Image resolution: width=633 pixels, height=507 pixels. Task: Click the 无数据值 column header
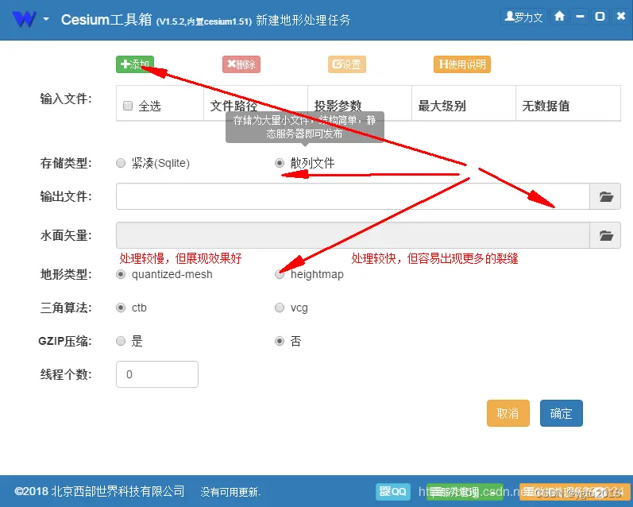click(569, 103)
